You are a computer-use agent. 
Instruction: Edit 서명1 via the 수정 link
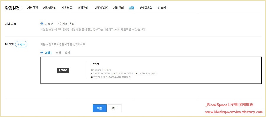(x=58, y=53)
